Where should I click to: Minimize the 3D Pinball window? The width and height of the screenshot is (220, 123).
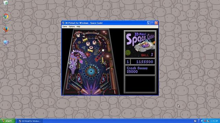tap(149, 23)
